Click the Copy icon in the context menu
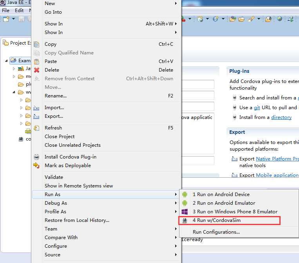The height and width of the screenshot is (263, 299). pyautogui.click(x=36, y=44)
